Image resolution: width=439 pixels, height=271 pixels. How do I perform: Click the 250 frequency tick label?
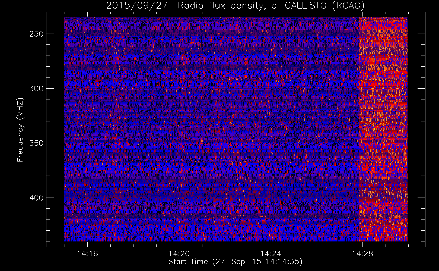[37, 34]
